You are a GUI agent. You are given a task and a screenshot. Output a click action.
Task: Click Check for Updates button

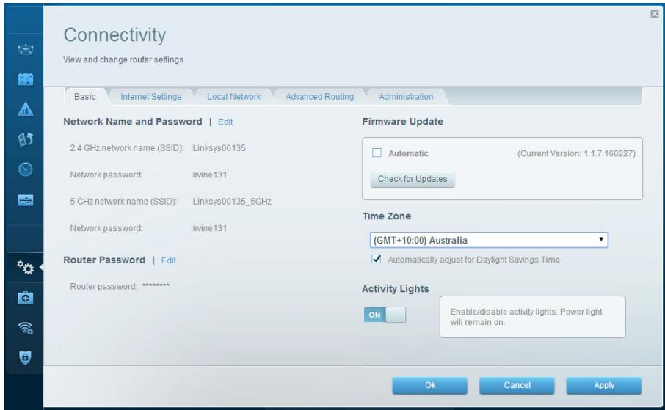[413, 179]
